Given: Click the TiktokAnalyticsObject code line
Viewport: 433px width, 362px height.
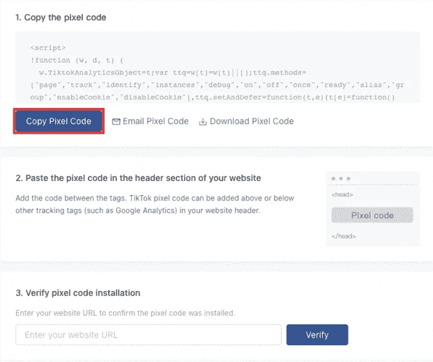Looking at the screenshot, I should (x=173, y=72).
